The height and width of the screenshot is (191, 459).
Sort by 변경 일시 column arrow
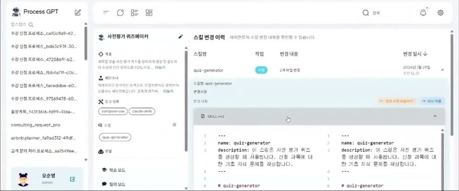425,54
